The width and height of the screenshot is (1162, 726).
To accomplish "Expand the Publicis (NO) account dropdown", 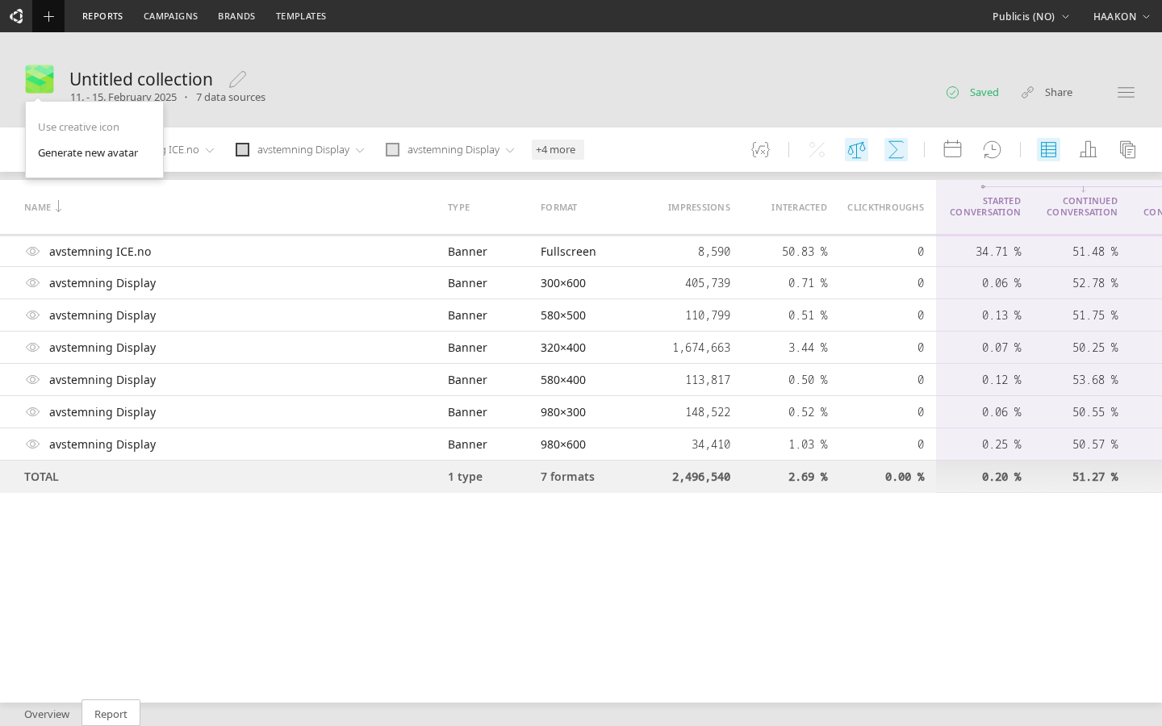I will pos(1030,16).
